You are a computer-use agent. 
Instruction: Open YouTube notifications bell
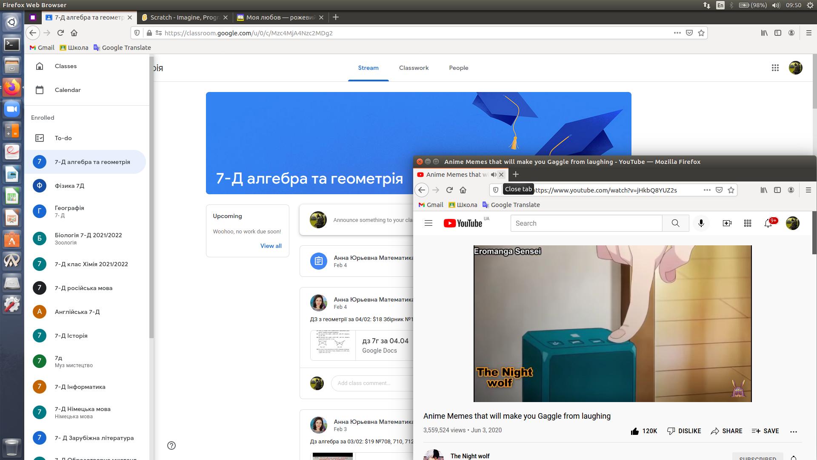point(768,223)
